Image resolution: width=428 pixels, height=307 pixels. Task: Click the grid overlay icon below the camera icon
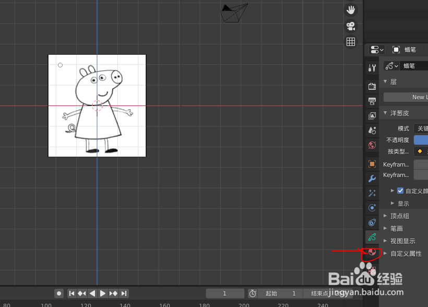350,42
